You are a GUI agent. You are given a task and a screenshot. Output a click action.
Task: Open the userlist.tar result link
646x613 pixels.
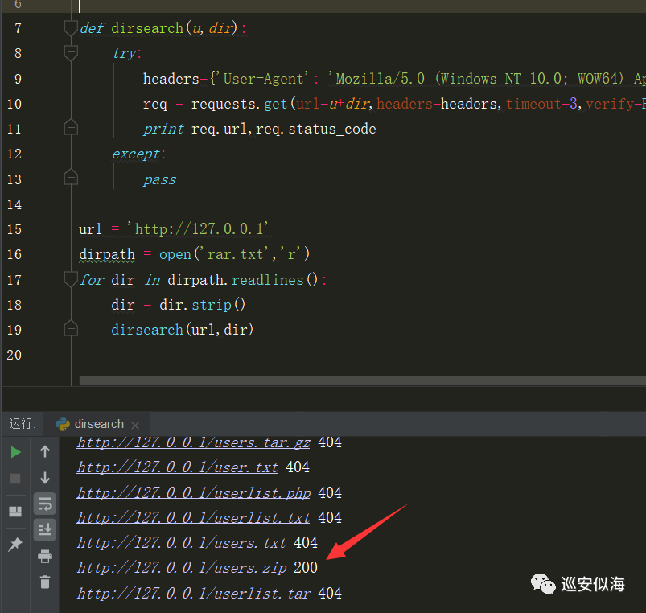point(194,593)
